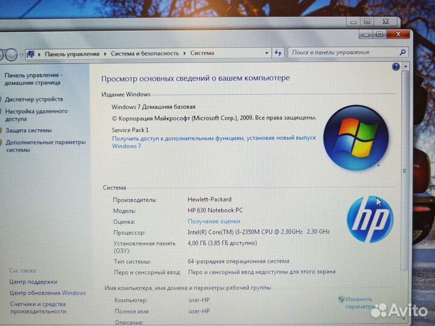Click Просмотр основных сведений heading
Screen dimensions: 435x326
196,78
